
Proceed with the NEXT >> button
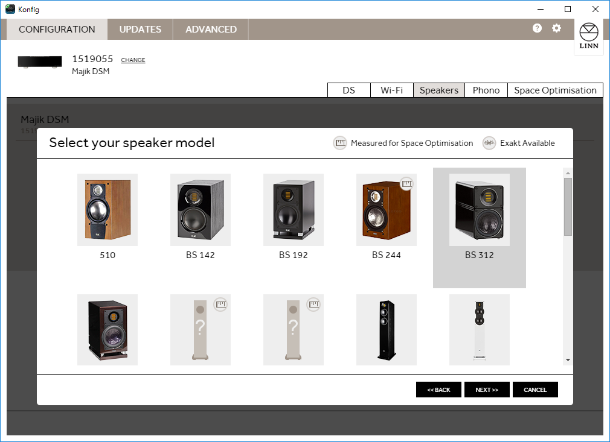tap(487, 390)
